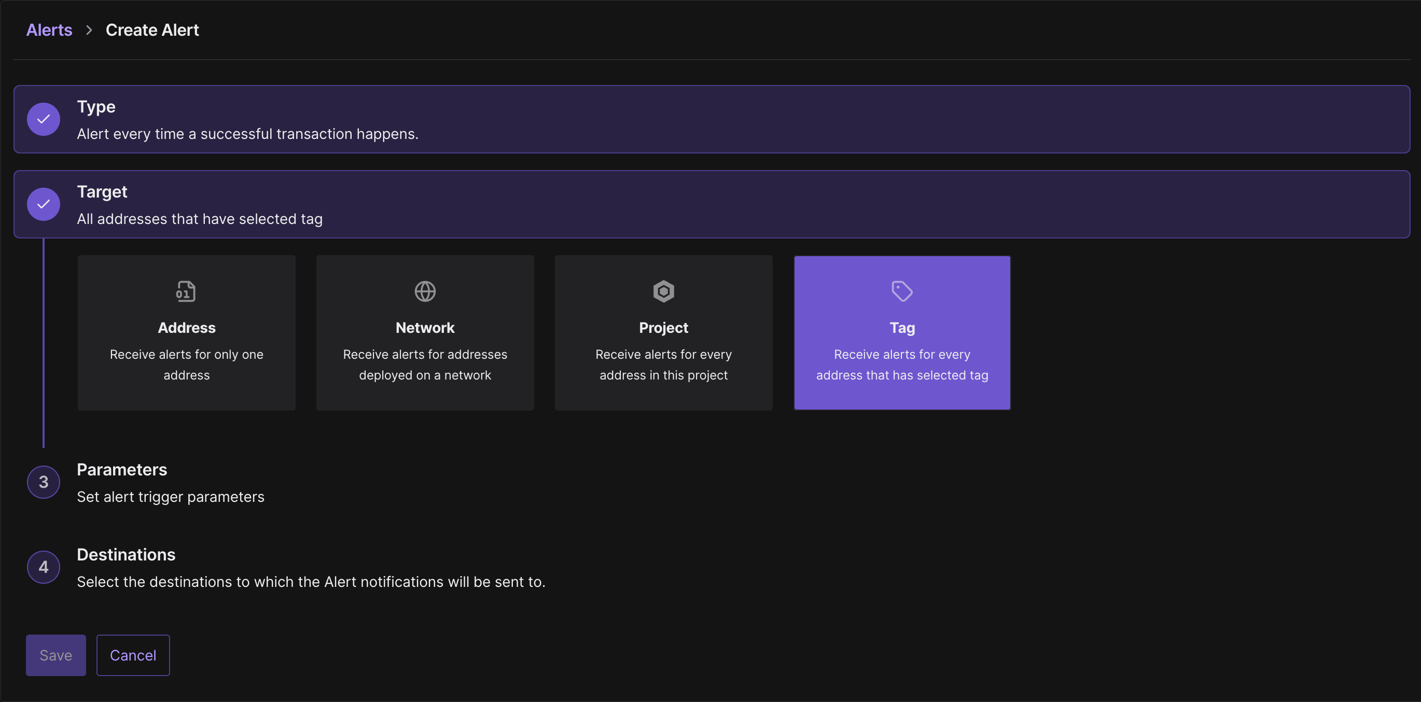Click step 4 number circle
The width and height of the screenshot is (1421, 702).
tap(44, 567)
